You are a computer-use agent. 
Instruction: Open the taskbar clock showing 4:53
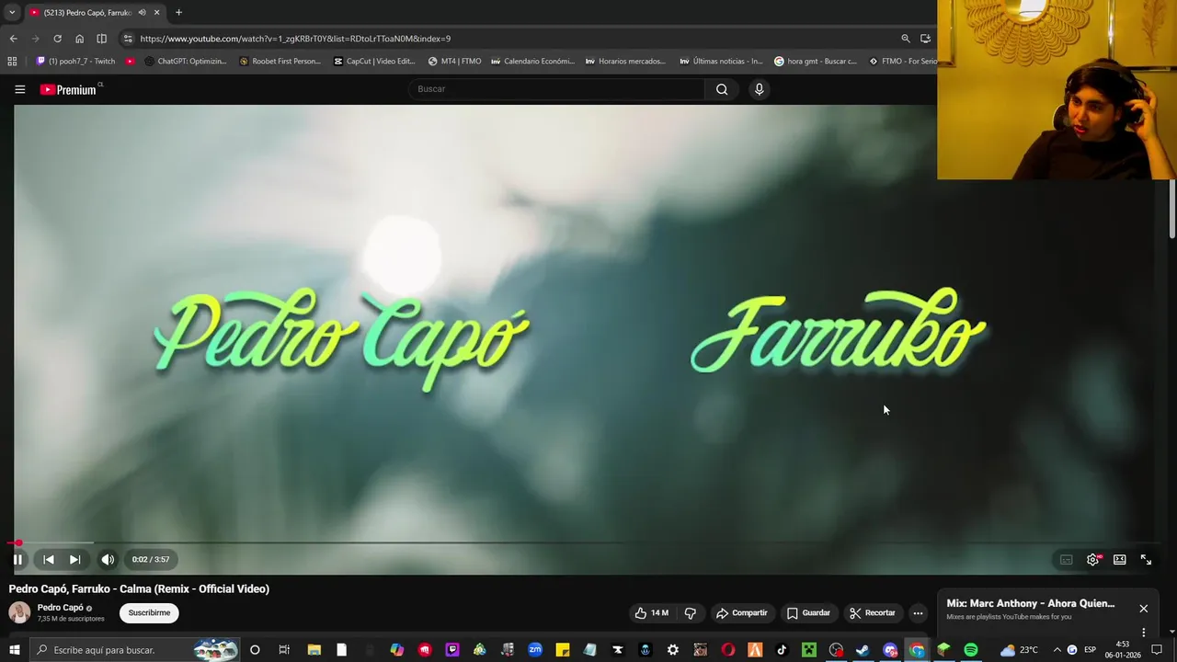coord(1123,650)
